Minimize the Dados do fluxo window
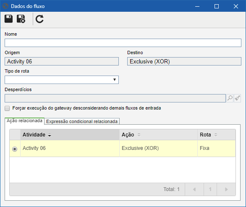246x207 pixels. tap(197, 6)
